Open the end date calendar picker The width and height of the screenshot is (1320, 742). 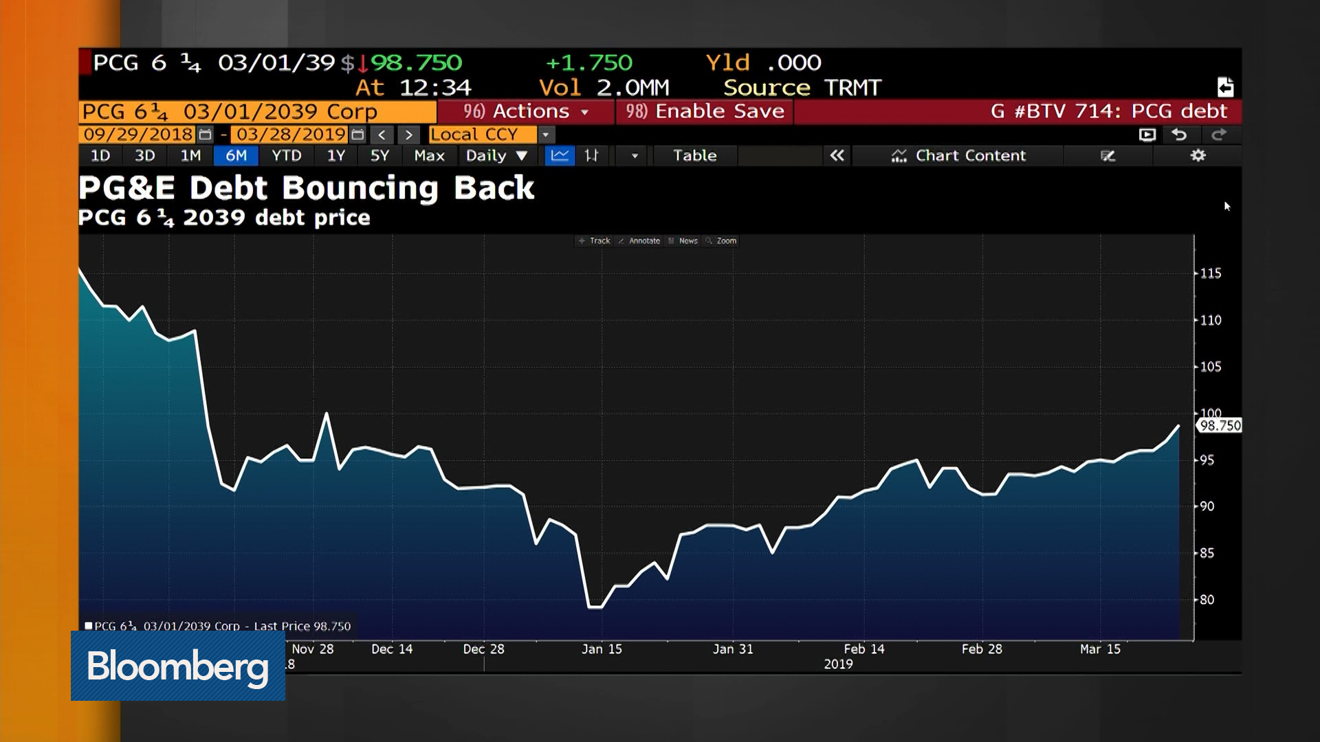pyautogui.click(x=357, y=135)
